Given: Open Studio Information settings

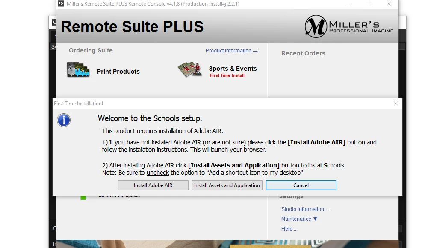Looking at the screenshot, I should pyautogui.click(x=305, y=209).
